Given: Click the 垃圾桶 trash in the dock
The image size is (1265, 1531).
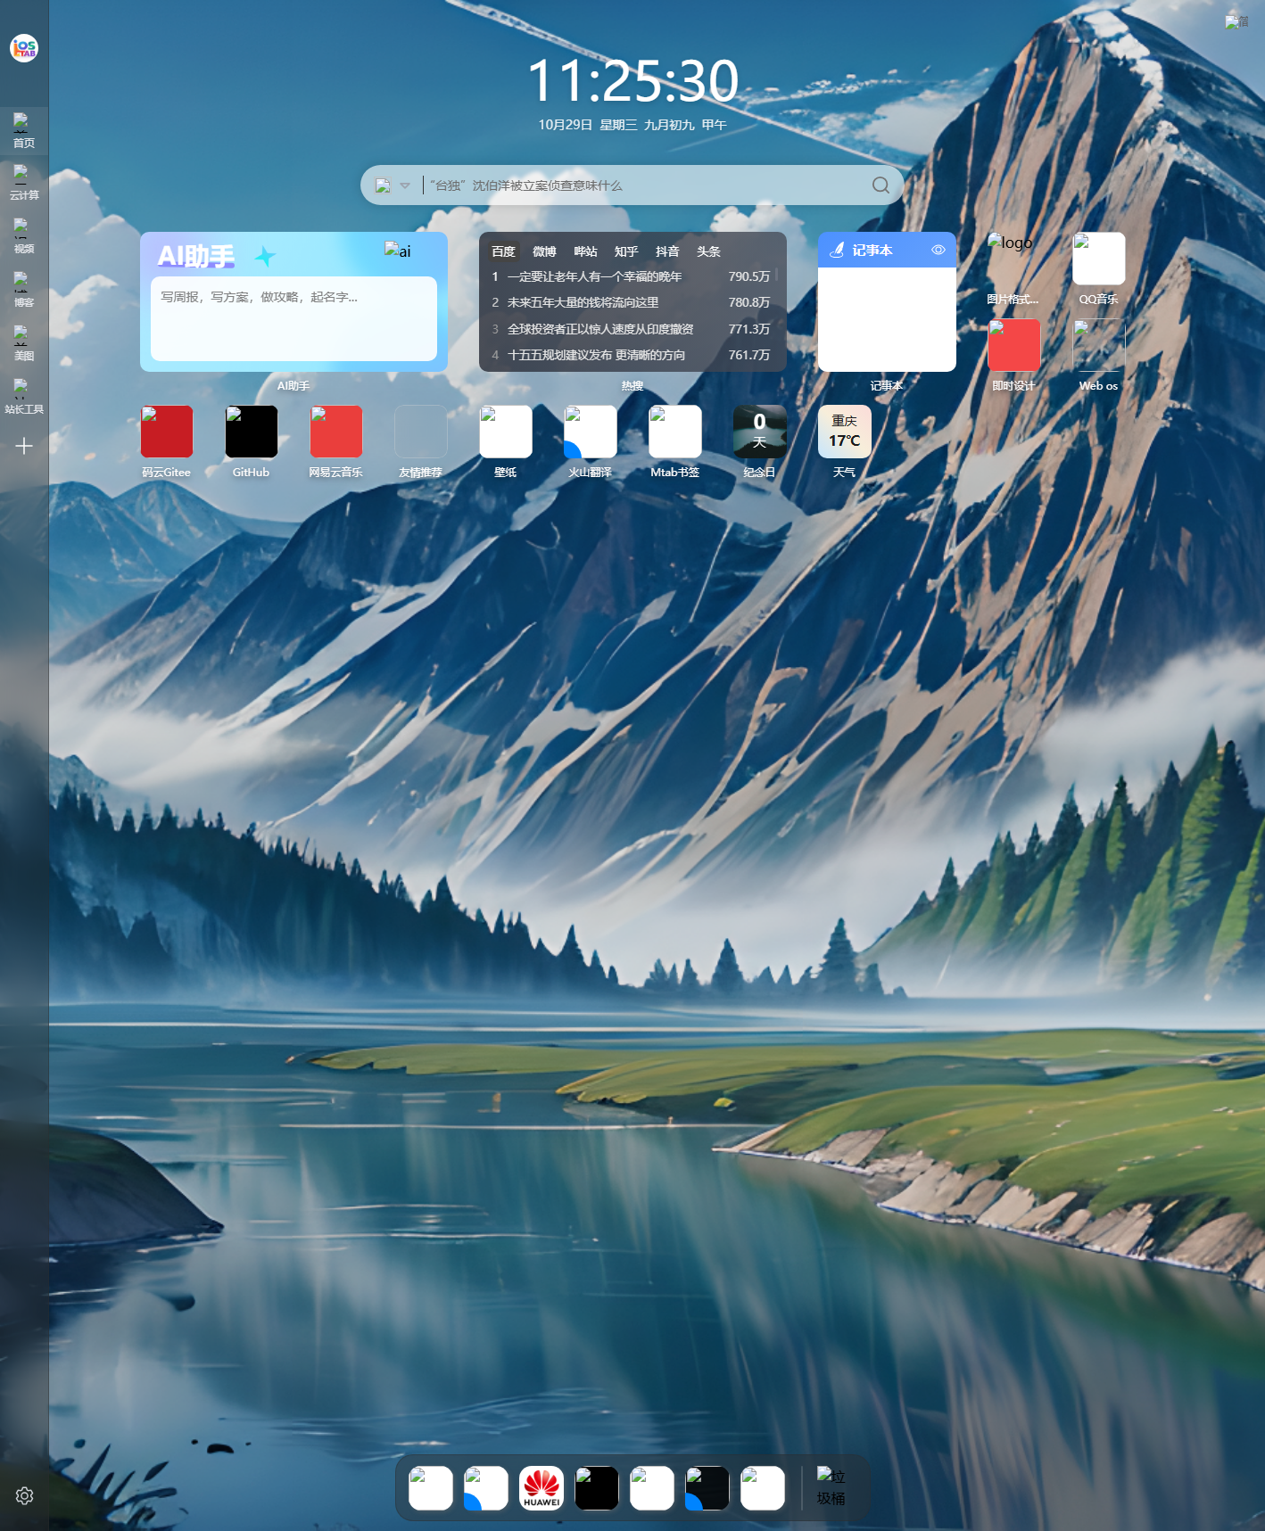Looking at the screenshot, I should (x=831, y=1488).
